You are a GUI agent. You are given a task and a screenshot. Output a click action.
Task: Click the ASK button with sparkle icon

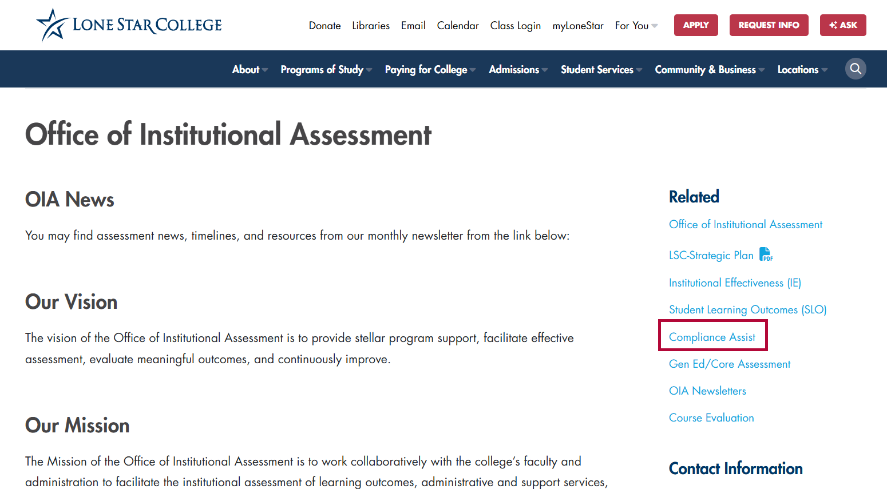(843, 25)
